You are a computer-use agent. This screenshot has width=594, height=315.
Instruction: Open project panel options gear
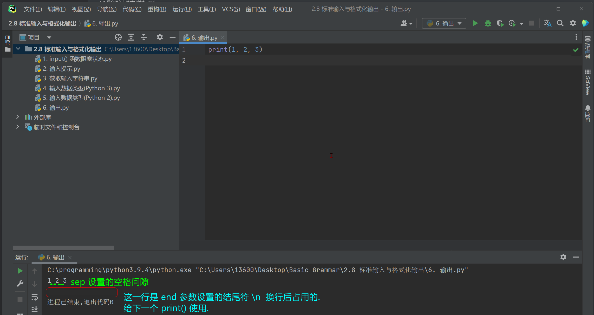(x=160, y=37)
